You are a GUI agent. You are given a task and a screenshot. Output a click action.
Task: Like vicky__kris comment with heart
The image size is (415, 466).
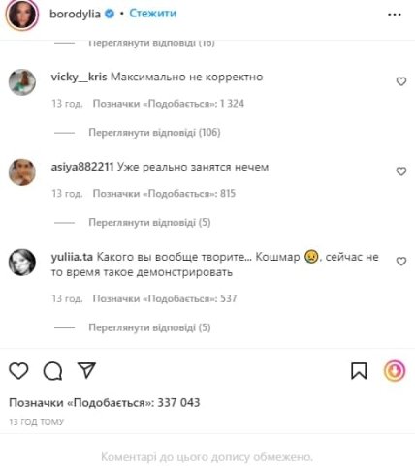pos(401,81)
